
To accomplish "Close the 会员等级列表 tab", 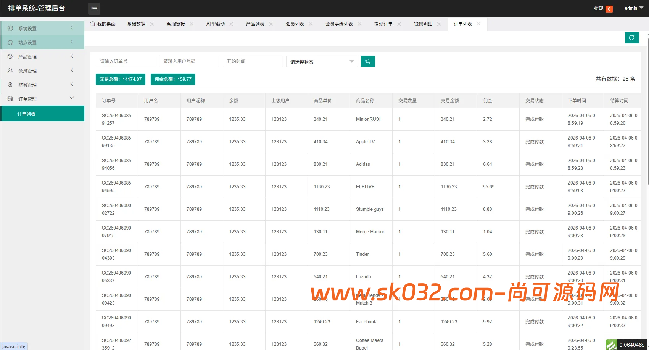I will click(x=359, y=24).
